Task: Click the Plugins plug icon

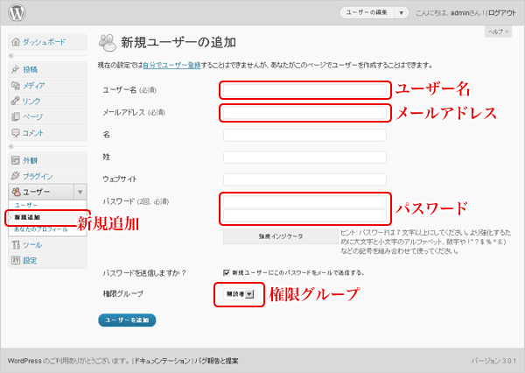Action: (16, 176)
